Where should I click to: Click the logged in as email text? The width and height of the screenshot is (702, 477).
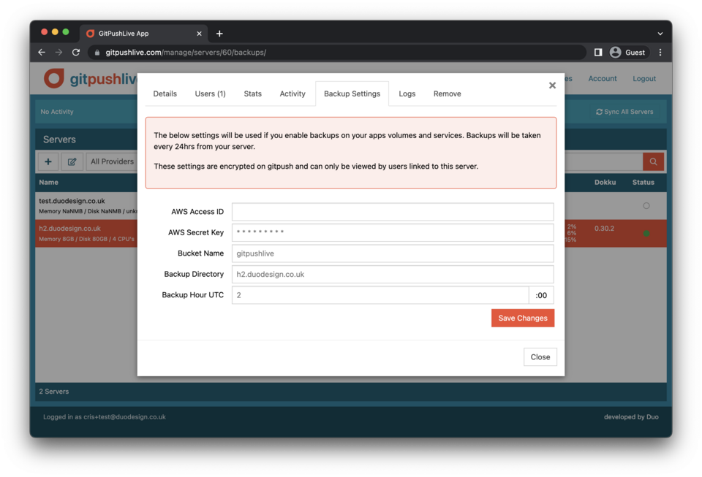pyautogui.click(x=105, y=416)
